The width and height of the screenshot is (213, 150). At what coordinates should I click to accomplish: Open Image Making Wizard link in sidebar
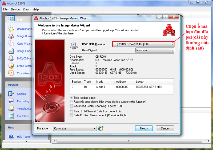25,29
